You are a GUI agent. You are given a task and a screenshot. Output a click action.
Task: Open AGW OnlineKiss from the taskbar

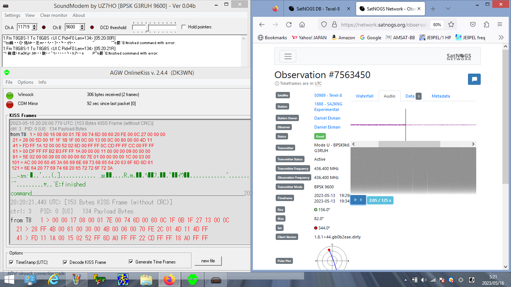tap(193, 280)
